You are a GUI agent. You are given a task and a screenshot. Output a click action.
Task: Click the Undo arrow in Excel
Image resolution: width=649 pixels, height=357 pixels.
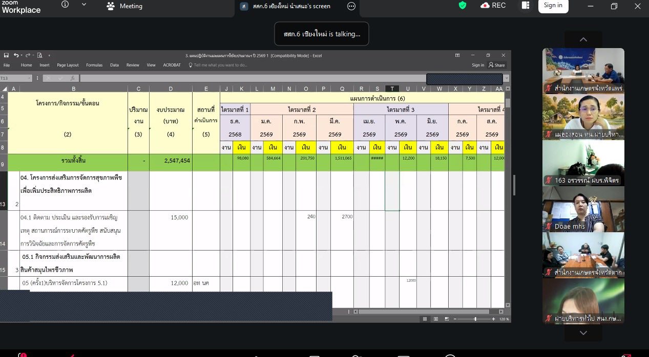click(16, 55)
